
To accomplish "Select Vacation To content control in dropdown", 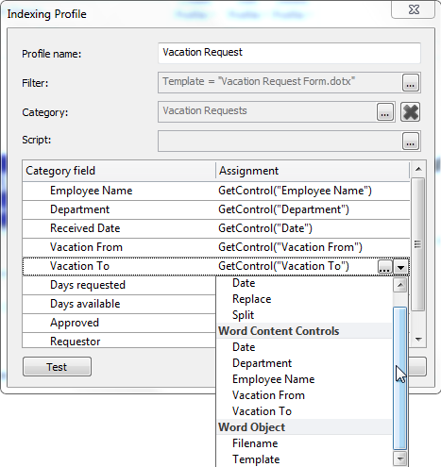I will pos(304,411).
